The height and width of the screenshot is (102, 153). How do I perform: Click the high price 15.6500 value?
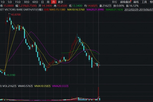(62, 6)
